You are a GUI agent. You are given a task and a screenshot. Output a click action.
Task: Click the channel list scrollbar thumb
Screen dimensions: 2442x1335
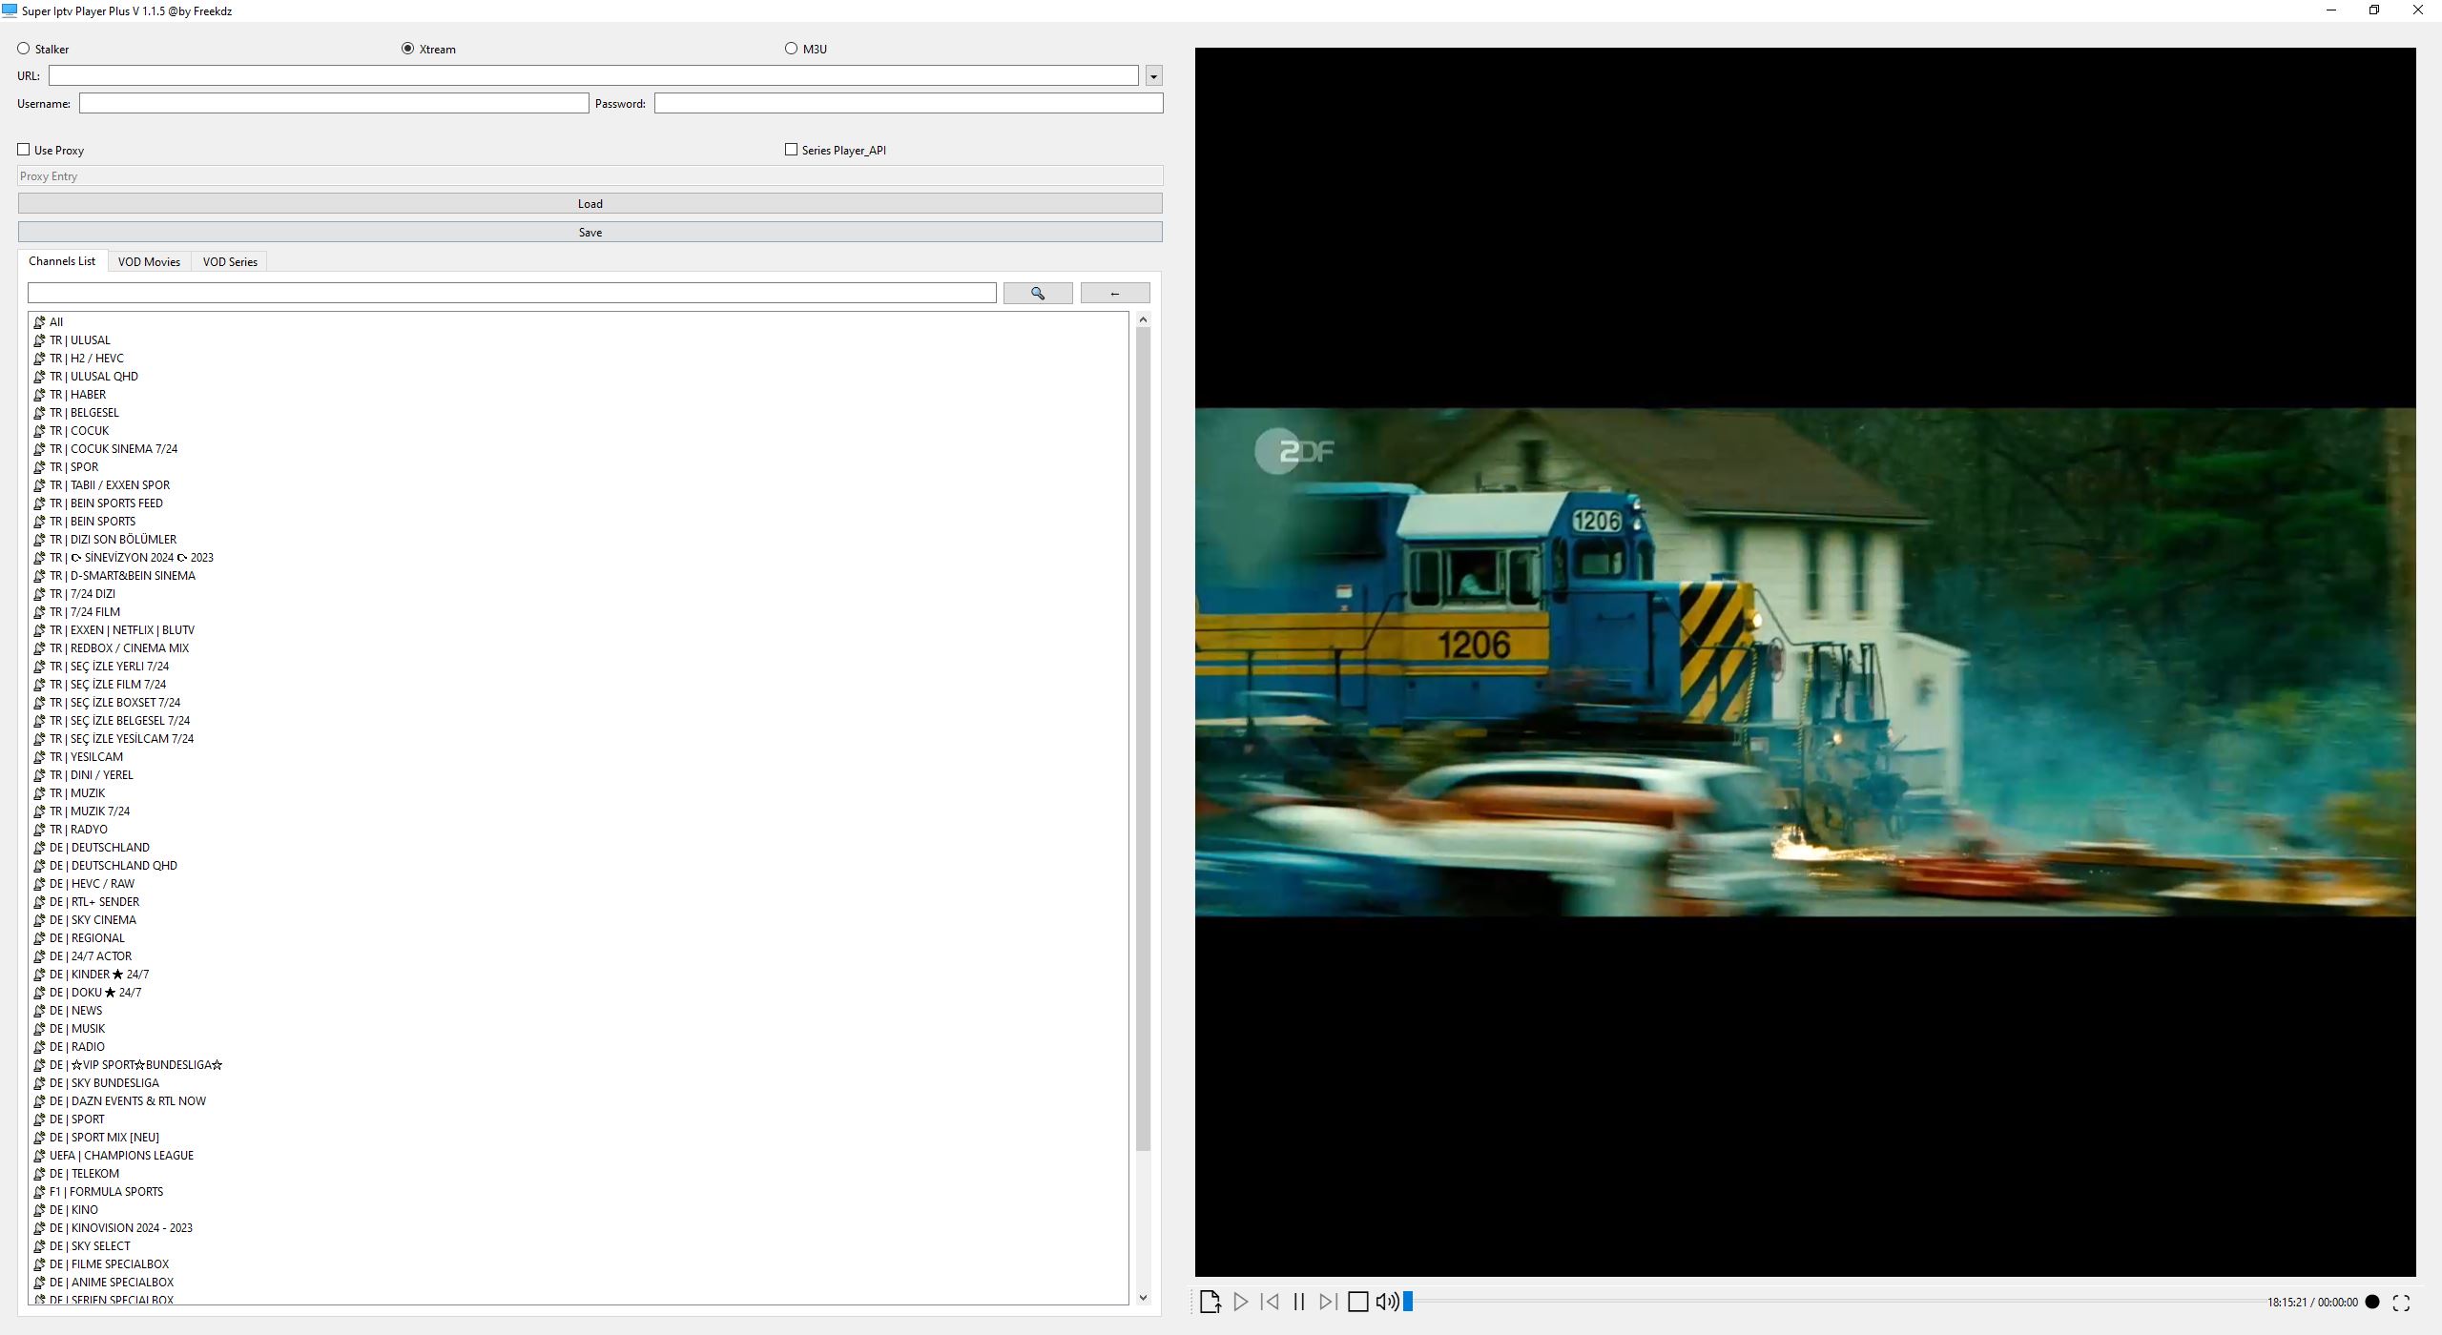1143,739
